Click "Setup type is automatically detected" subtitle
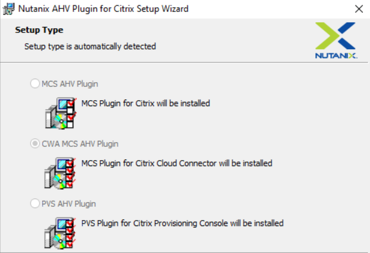370x253 pixels. click(x=90, y=46)
